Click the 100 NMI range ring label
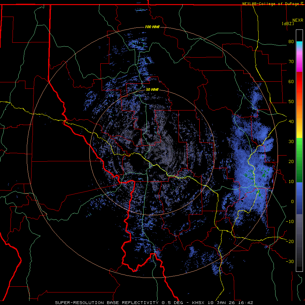305x305 pixels. click(152, 27)
